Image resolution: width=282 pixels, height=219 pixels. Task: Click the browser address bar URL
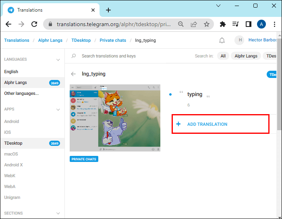pyautogui.click(x=114, y=24)
